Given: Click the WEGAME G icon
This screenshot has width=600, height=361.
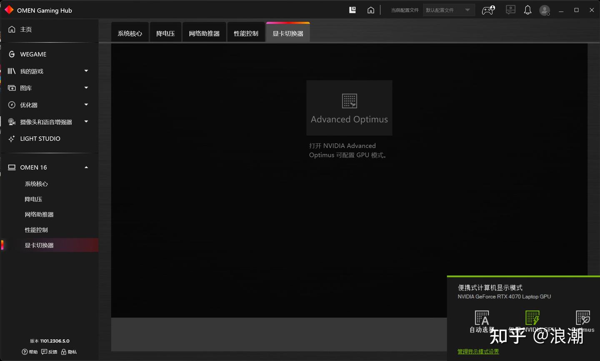Looking at the screenshot, I should pyautogui.click(x=12, y=54).
